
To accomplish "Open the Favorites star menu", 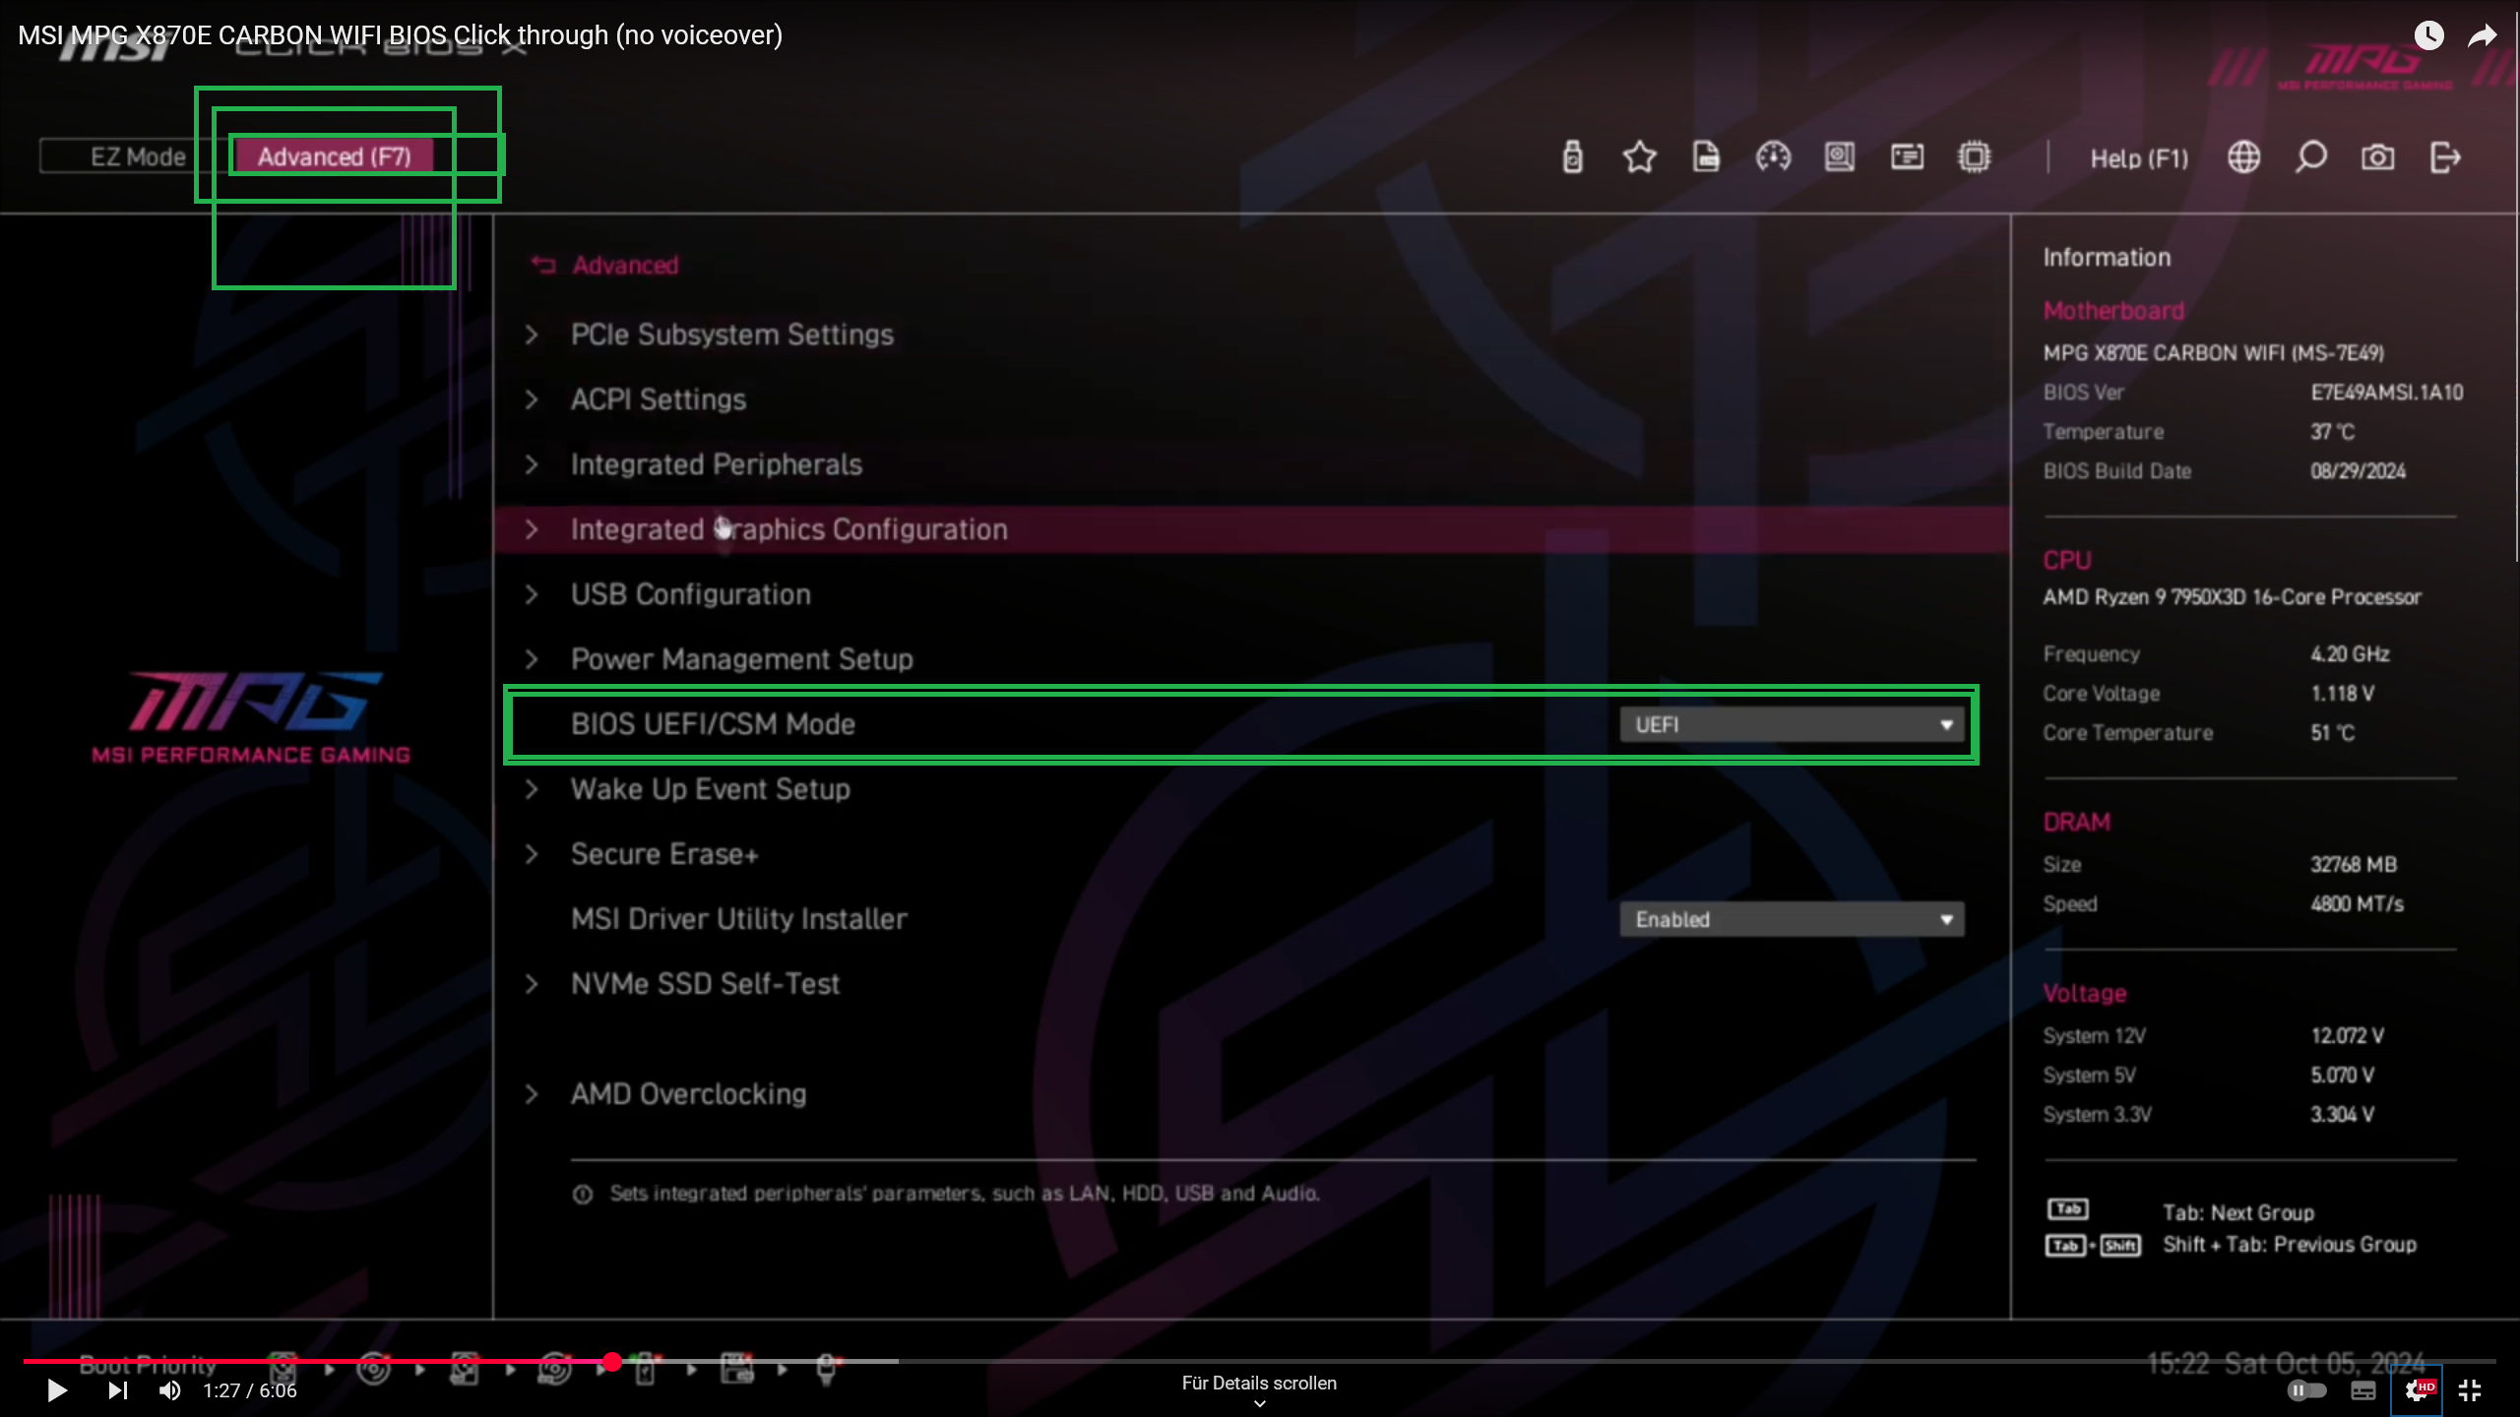I will pyautogui.click(x=1637, y=157).
